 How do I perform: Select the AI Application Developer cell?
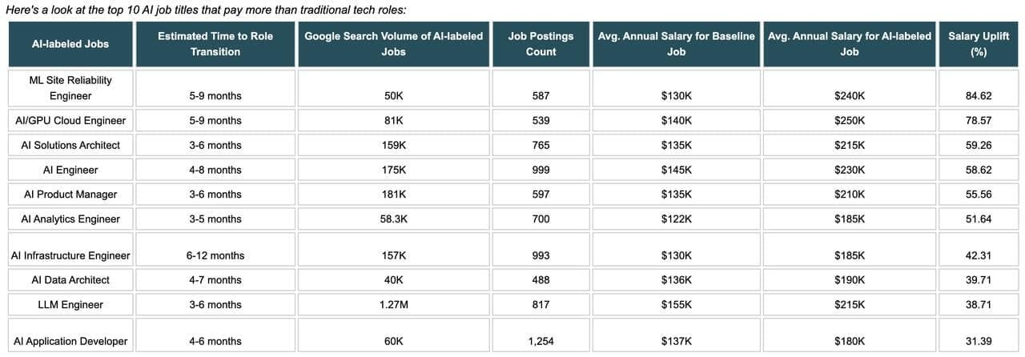point(70,341)
